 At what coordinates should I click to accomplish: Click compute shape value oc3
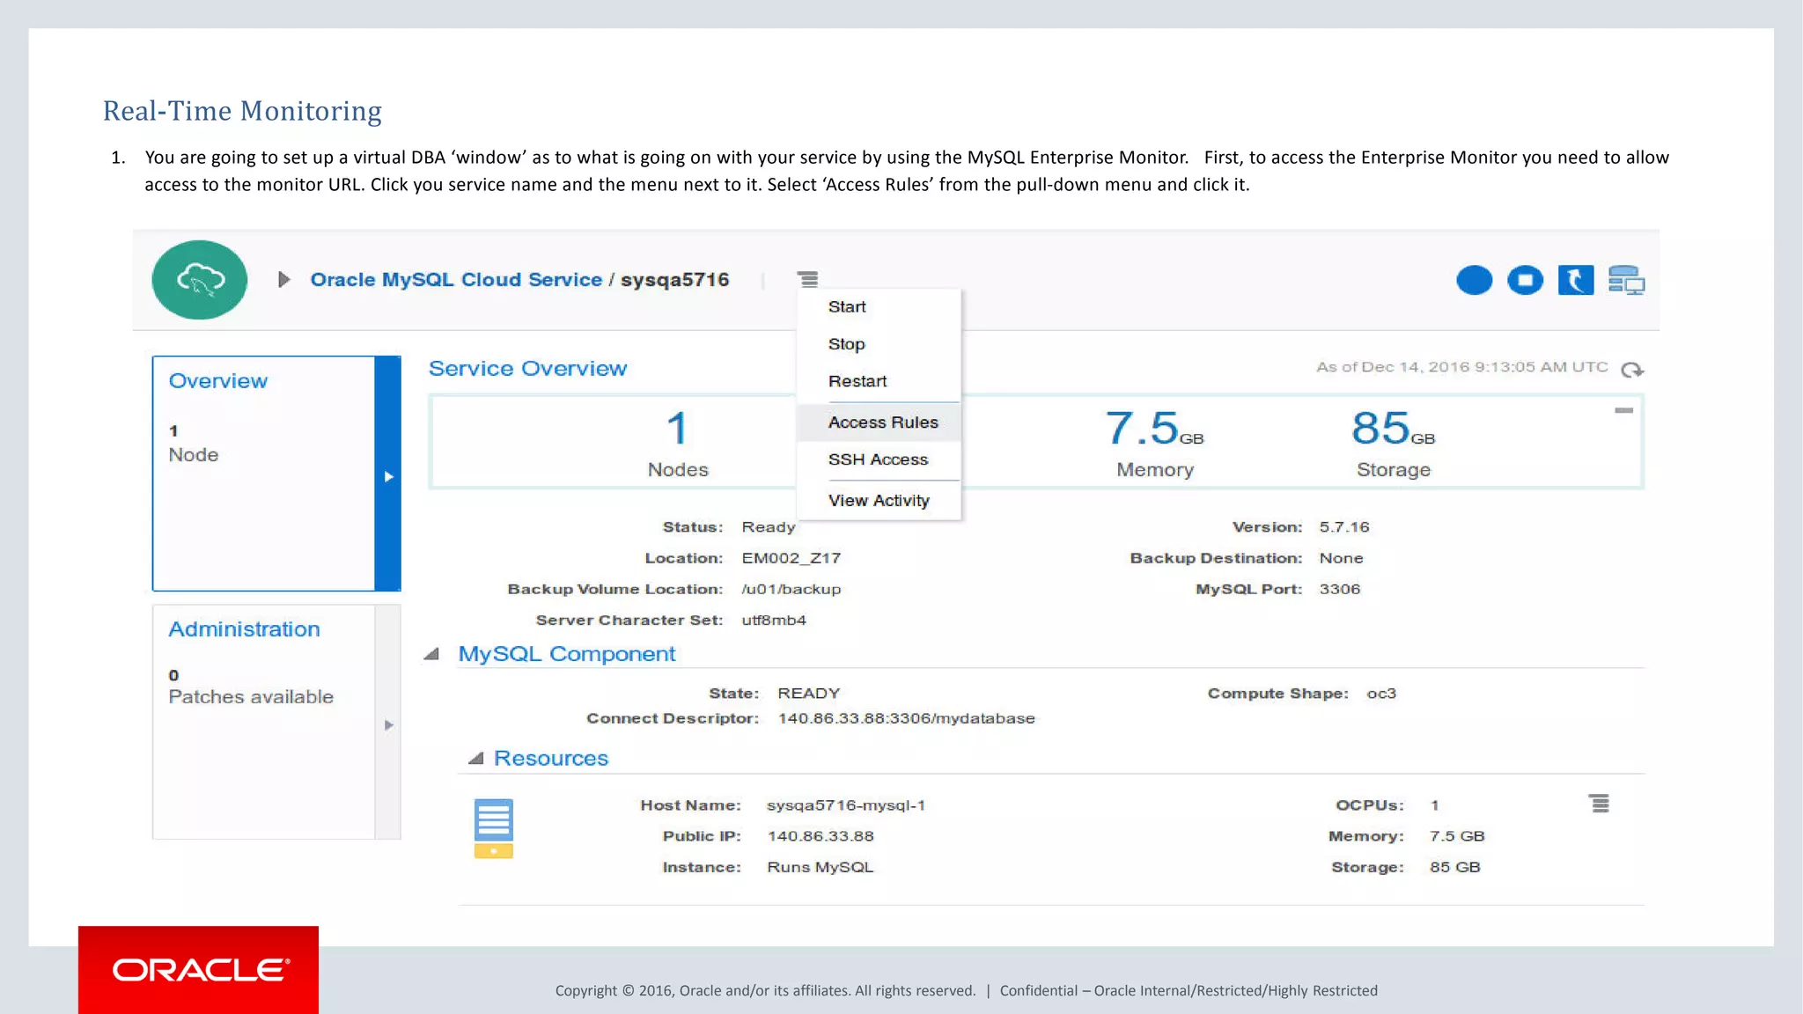(x=1381, y=694)
